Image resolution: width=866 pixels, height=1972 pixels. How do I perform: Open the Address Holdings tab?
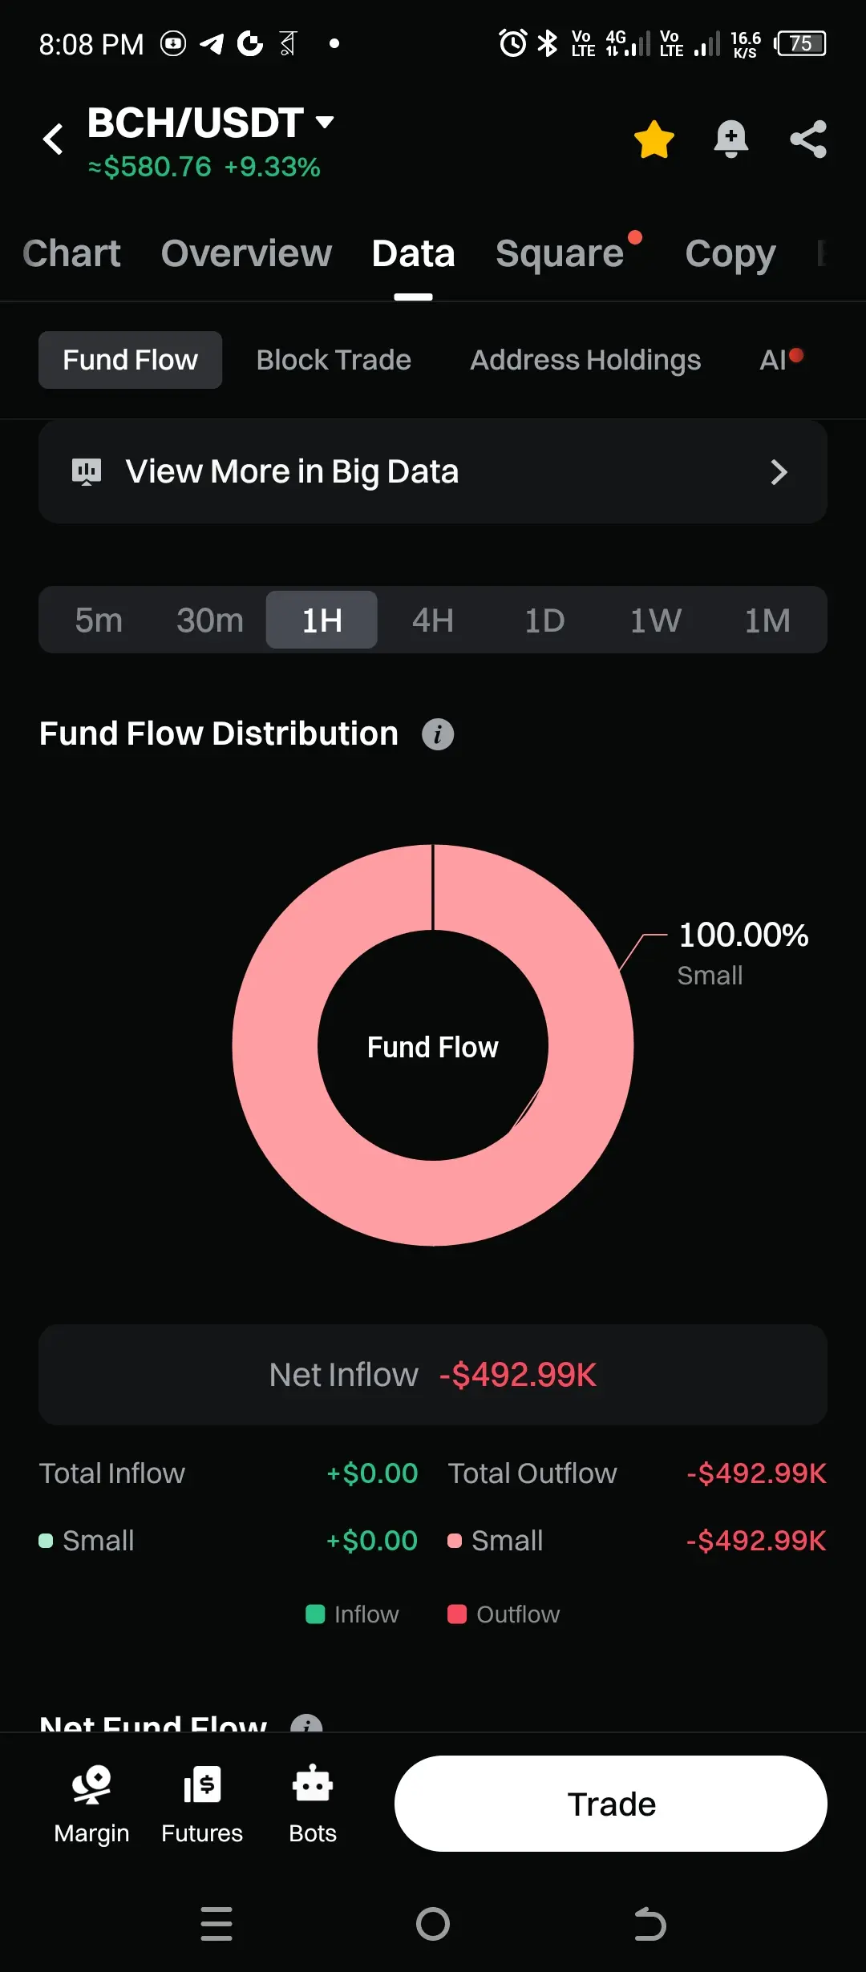coord(585,361)
